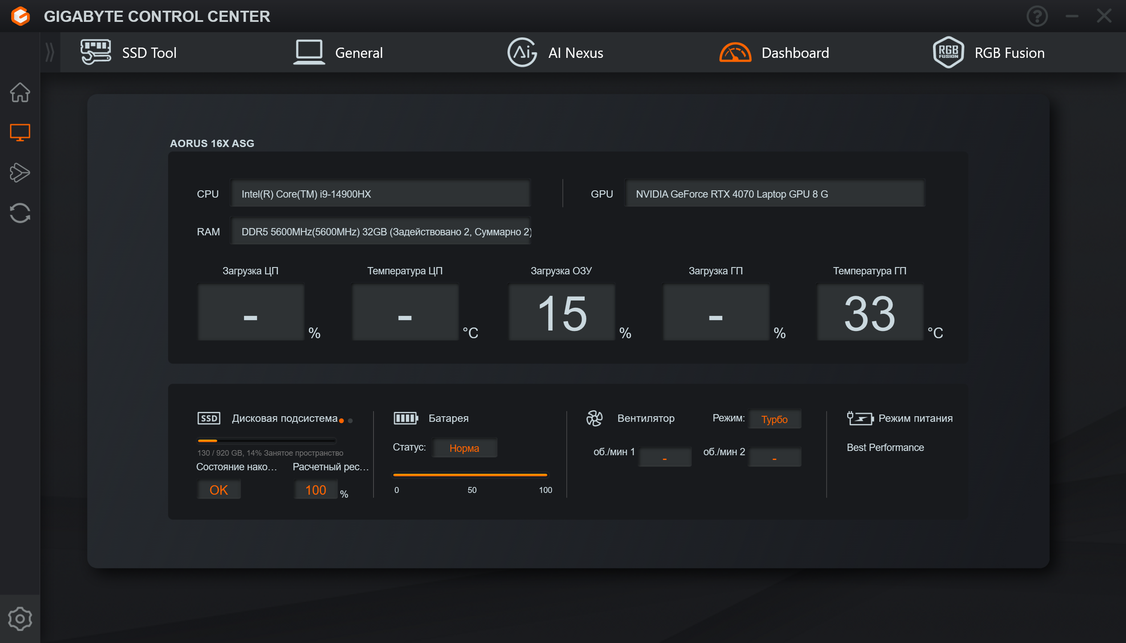Click the battery level progress bar
Image resolution: width=1126 pixels, height=643 pixels.
click(470, 475)
